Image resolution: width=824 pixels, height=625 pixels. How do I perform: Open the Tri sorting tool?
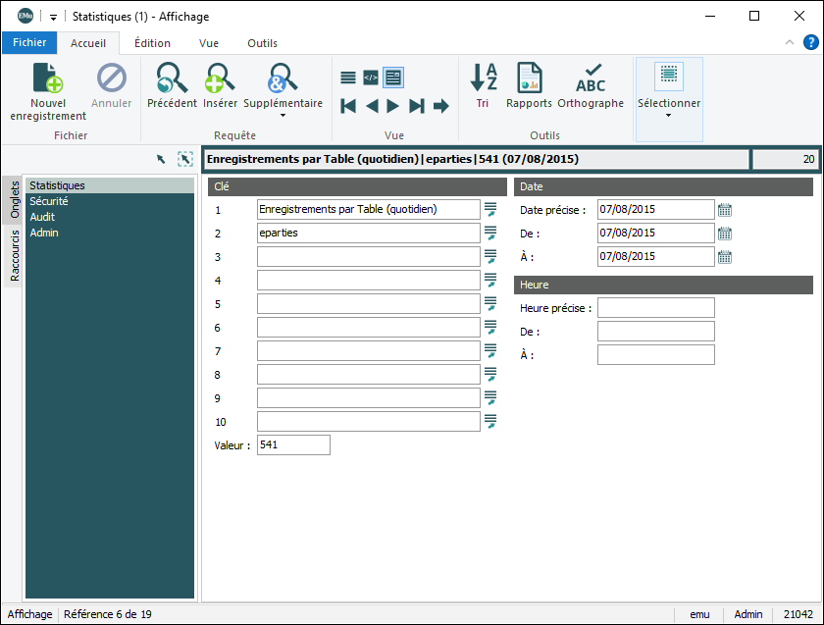[x=483, y=78]
